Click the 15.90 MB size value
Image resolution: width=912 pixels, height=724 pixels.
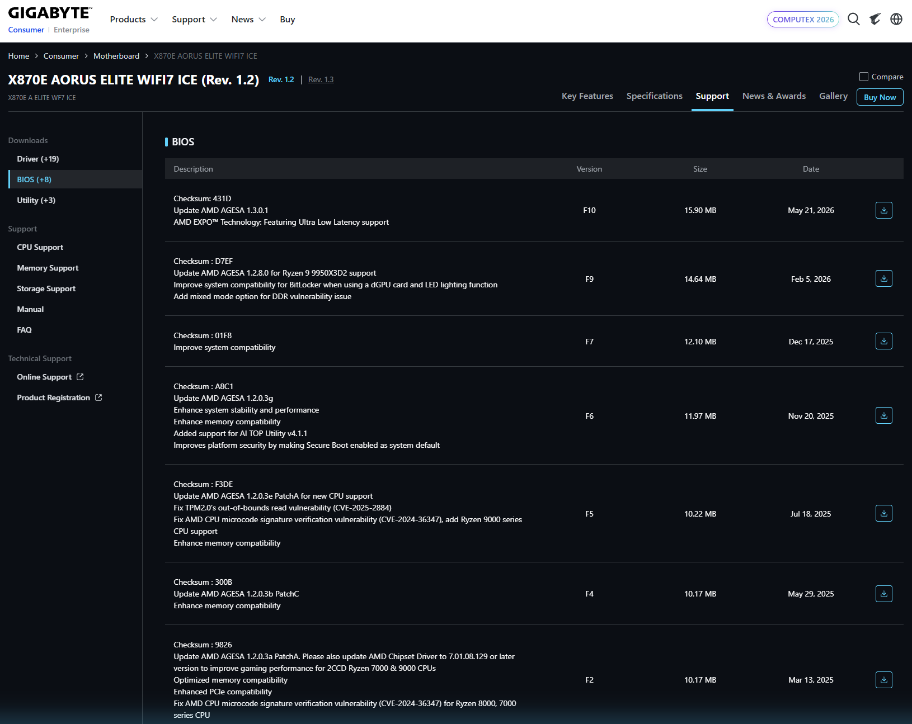point(700,210)
